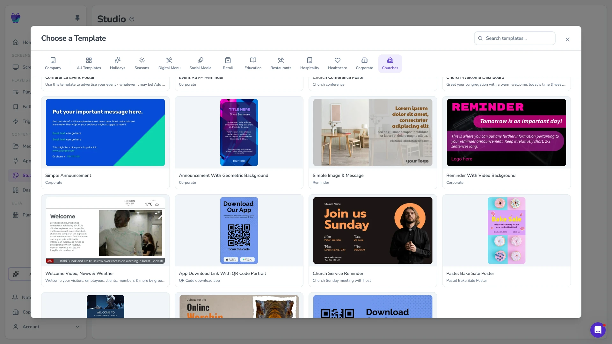
Task: Click the Church Service Reminder title
Action: coord(338,273)
